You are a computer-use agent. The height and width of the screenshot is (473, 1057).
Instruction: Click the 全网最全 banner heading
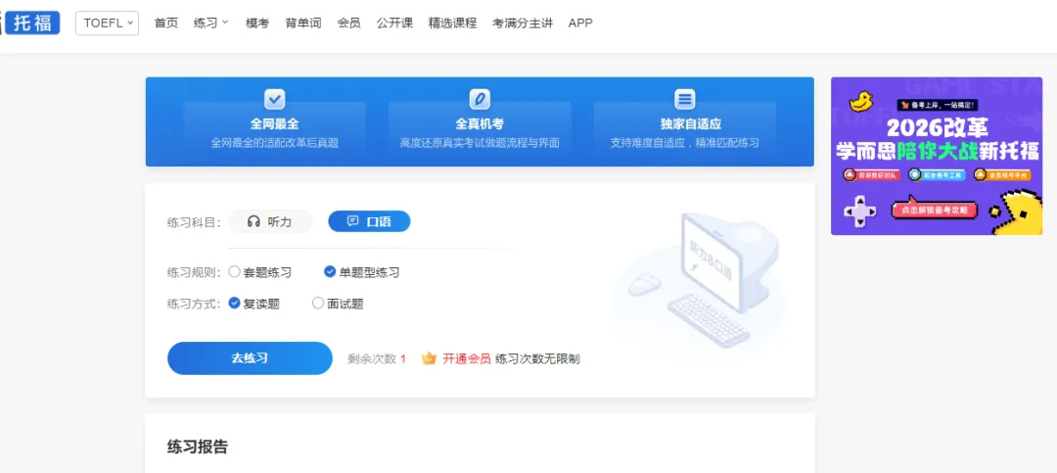274,124
